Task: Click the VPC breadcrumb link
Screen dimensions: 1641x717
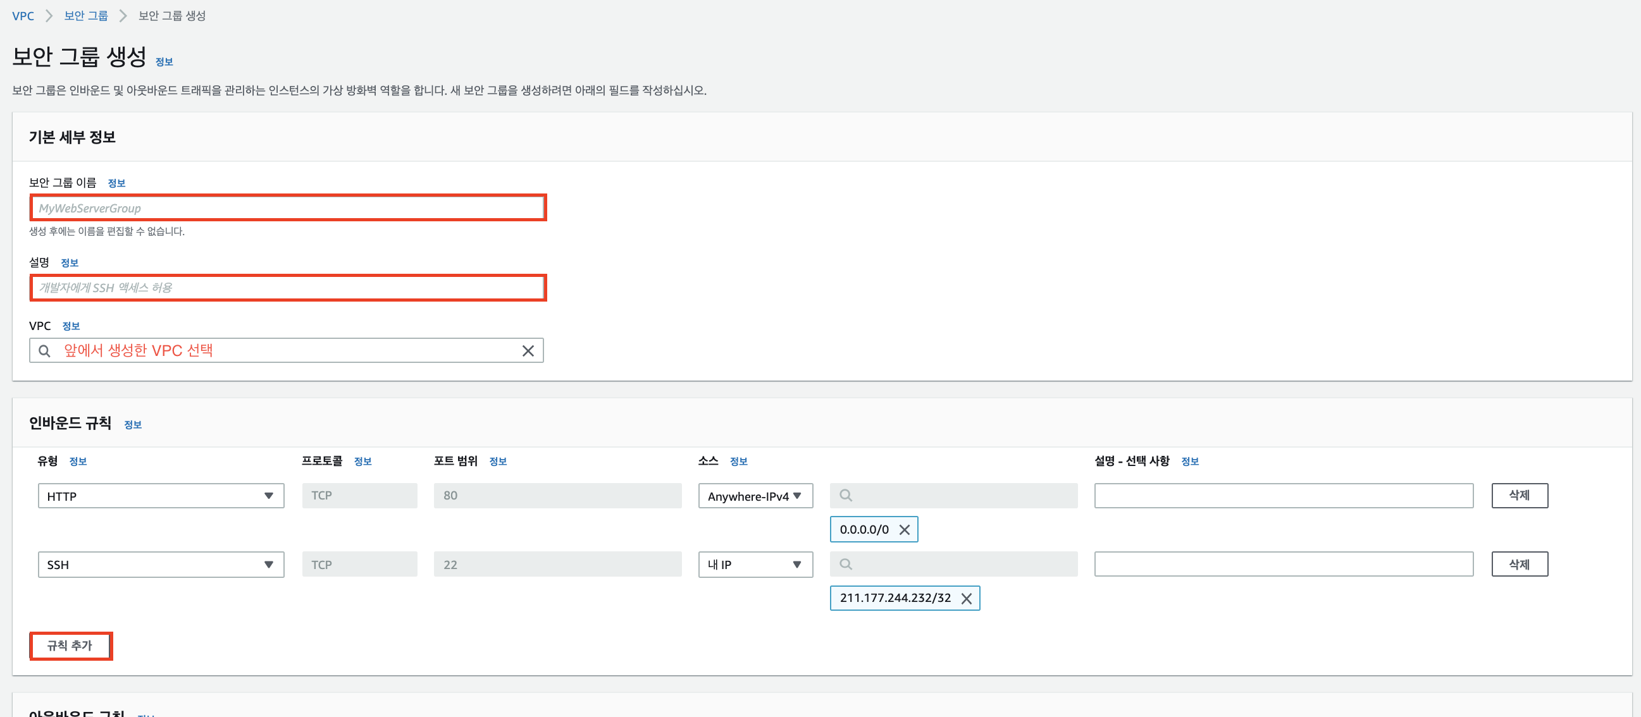Action: pyautogui.click(x=23, y=16)
